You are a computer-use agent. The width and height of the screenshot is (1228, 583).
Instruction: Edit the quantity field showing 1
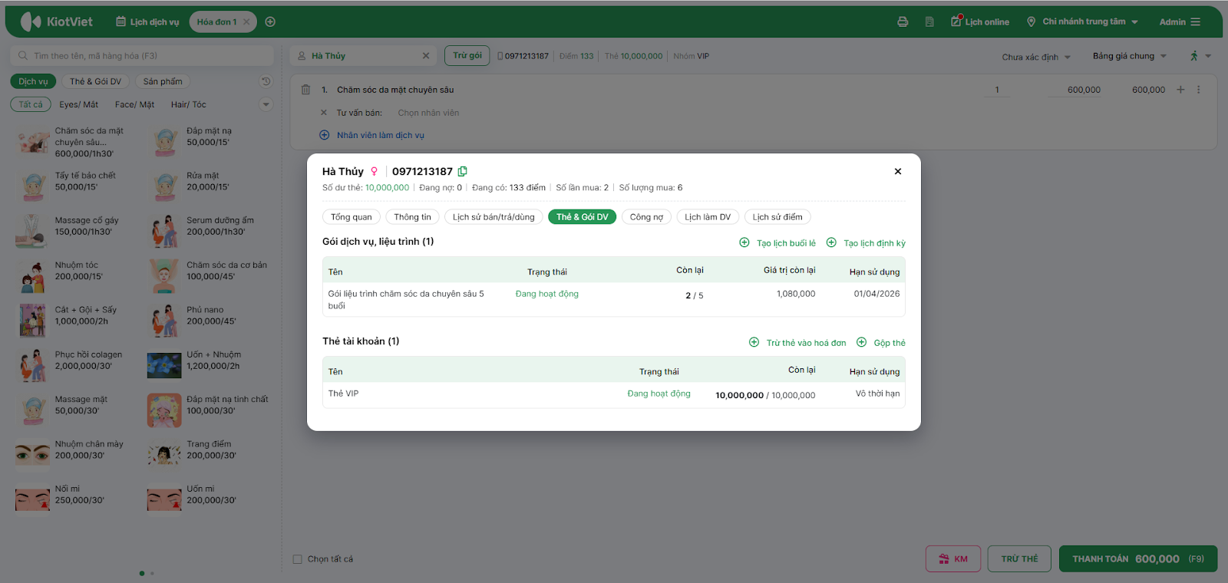point(997,90)
